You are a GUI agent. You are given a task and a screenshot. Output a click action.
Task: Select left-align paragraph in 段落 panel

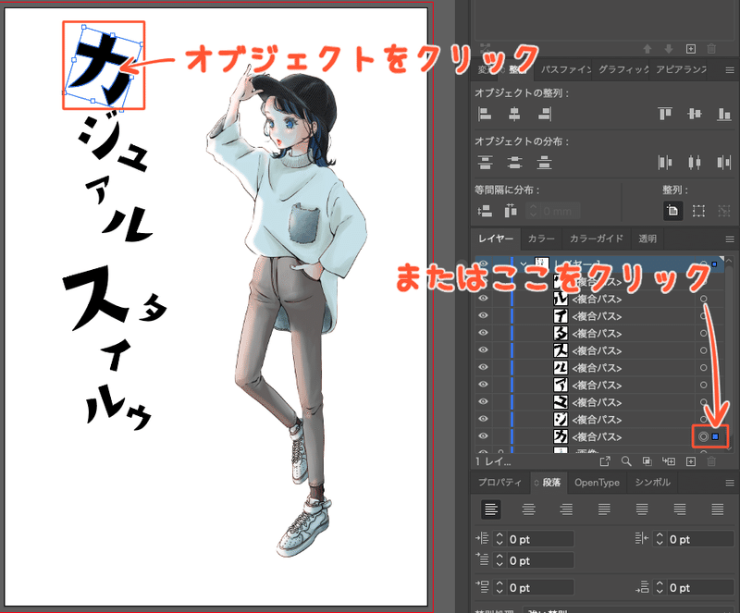coord(491,509)
